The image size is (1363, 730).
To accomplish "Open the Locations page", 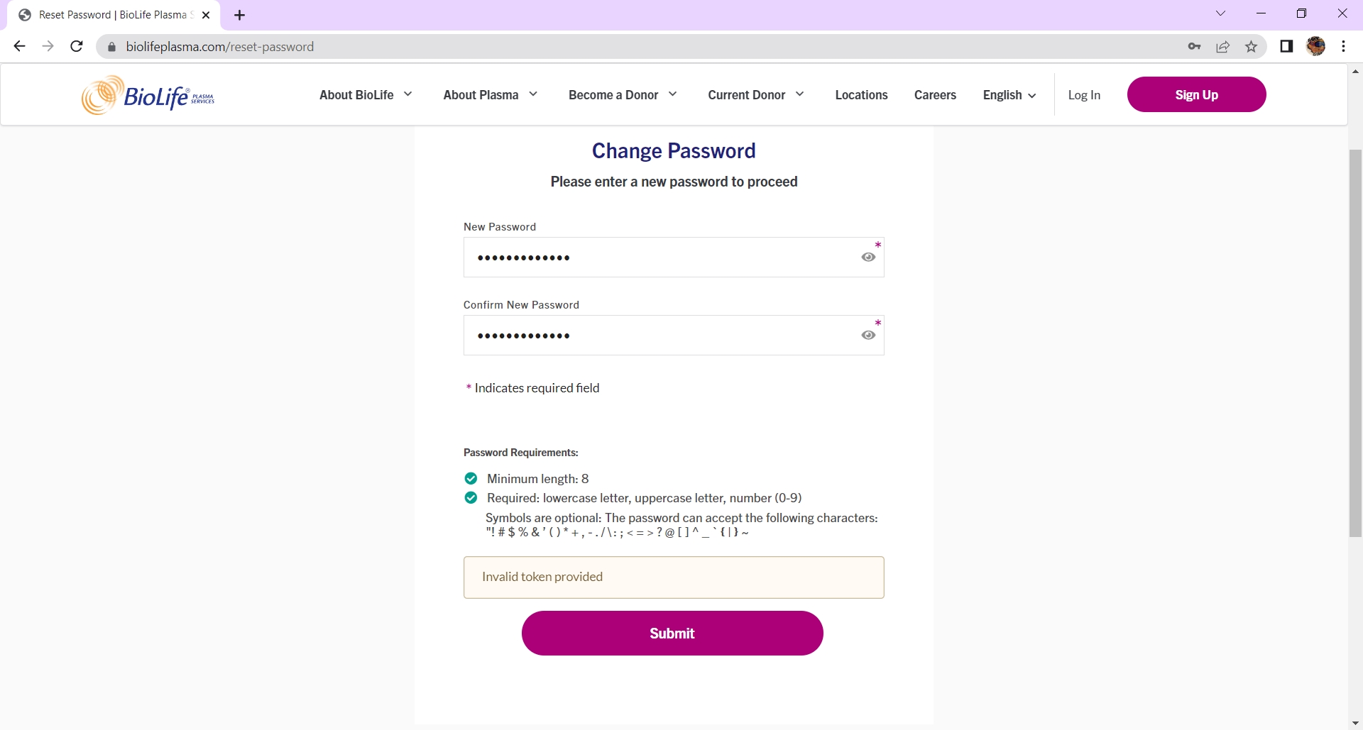I will pos(861,94).
